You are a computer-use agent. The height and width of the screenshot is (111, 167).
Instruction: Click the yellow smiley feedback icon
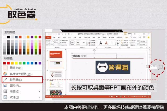[148, 37]
